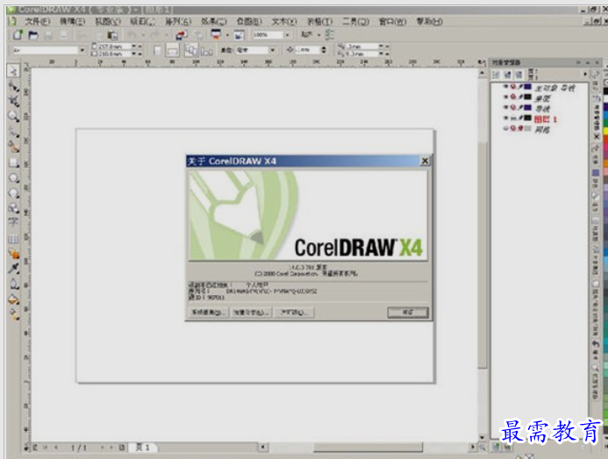Open the 帮助(H) menu
Image resolution: width=608 pixels, height=459 pixels.
[430, 22]
